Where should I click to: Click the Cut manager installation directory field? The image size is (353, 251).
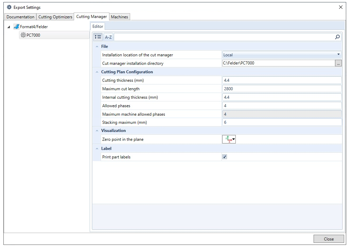pyautogui.click(x=279, y=63)
